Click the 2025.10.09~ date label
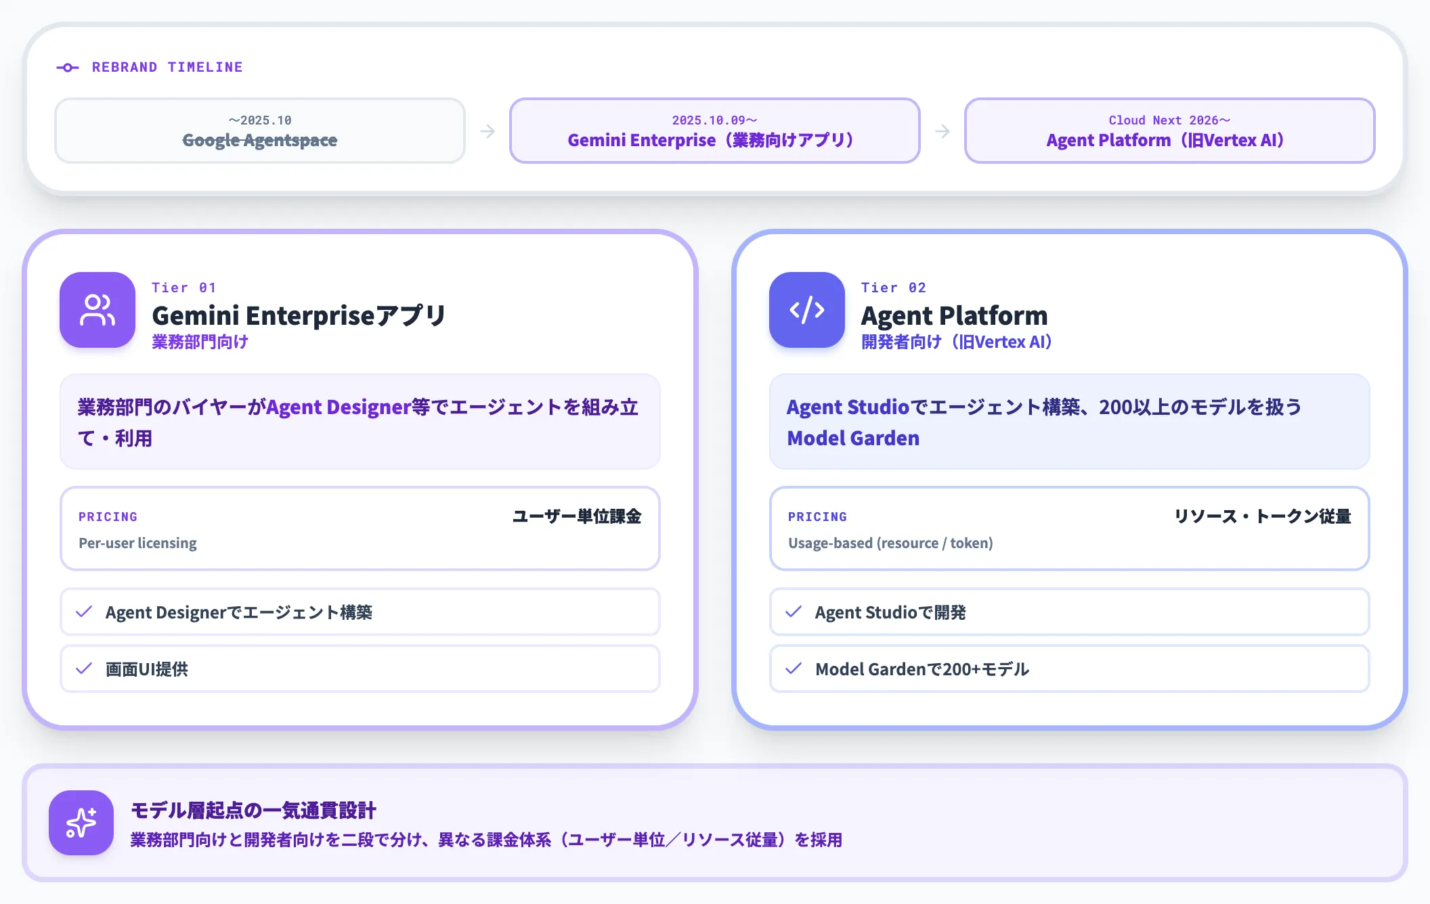The image size is (1430, 904). [715, 120]
